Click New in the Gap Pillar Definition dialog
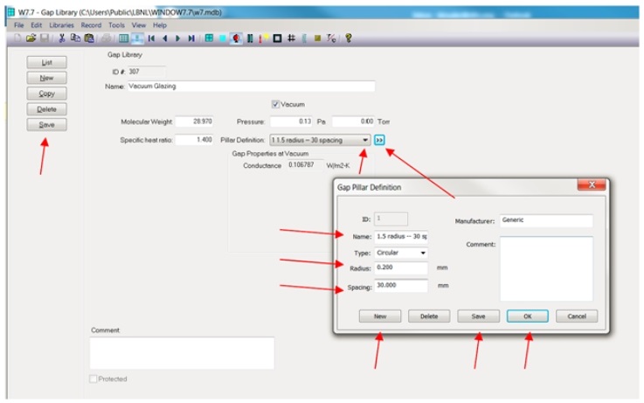644x403 pixels. coord(380,316)
